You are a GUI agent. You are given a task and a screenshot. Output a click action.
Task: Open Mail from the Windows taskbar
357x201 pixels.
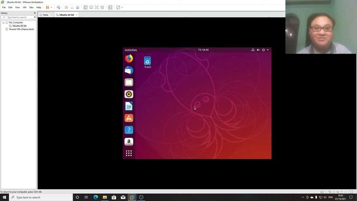pyautogui.click(x=123, y=197)
